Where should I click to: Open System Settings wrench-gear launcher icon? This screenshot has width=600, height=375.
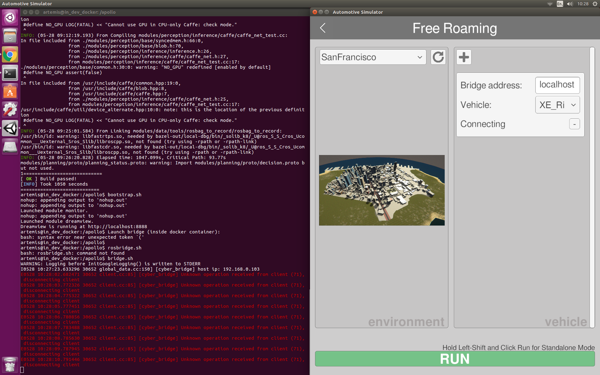coord(10,110)
